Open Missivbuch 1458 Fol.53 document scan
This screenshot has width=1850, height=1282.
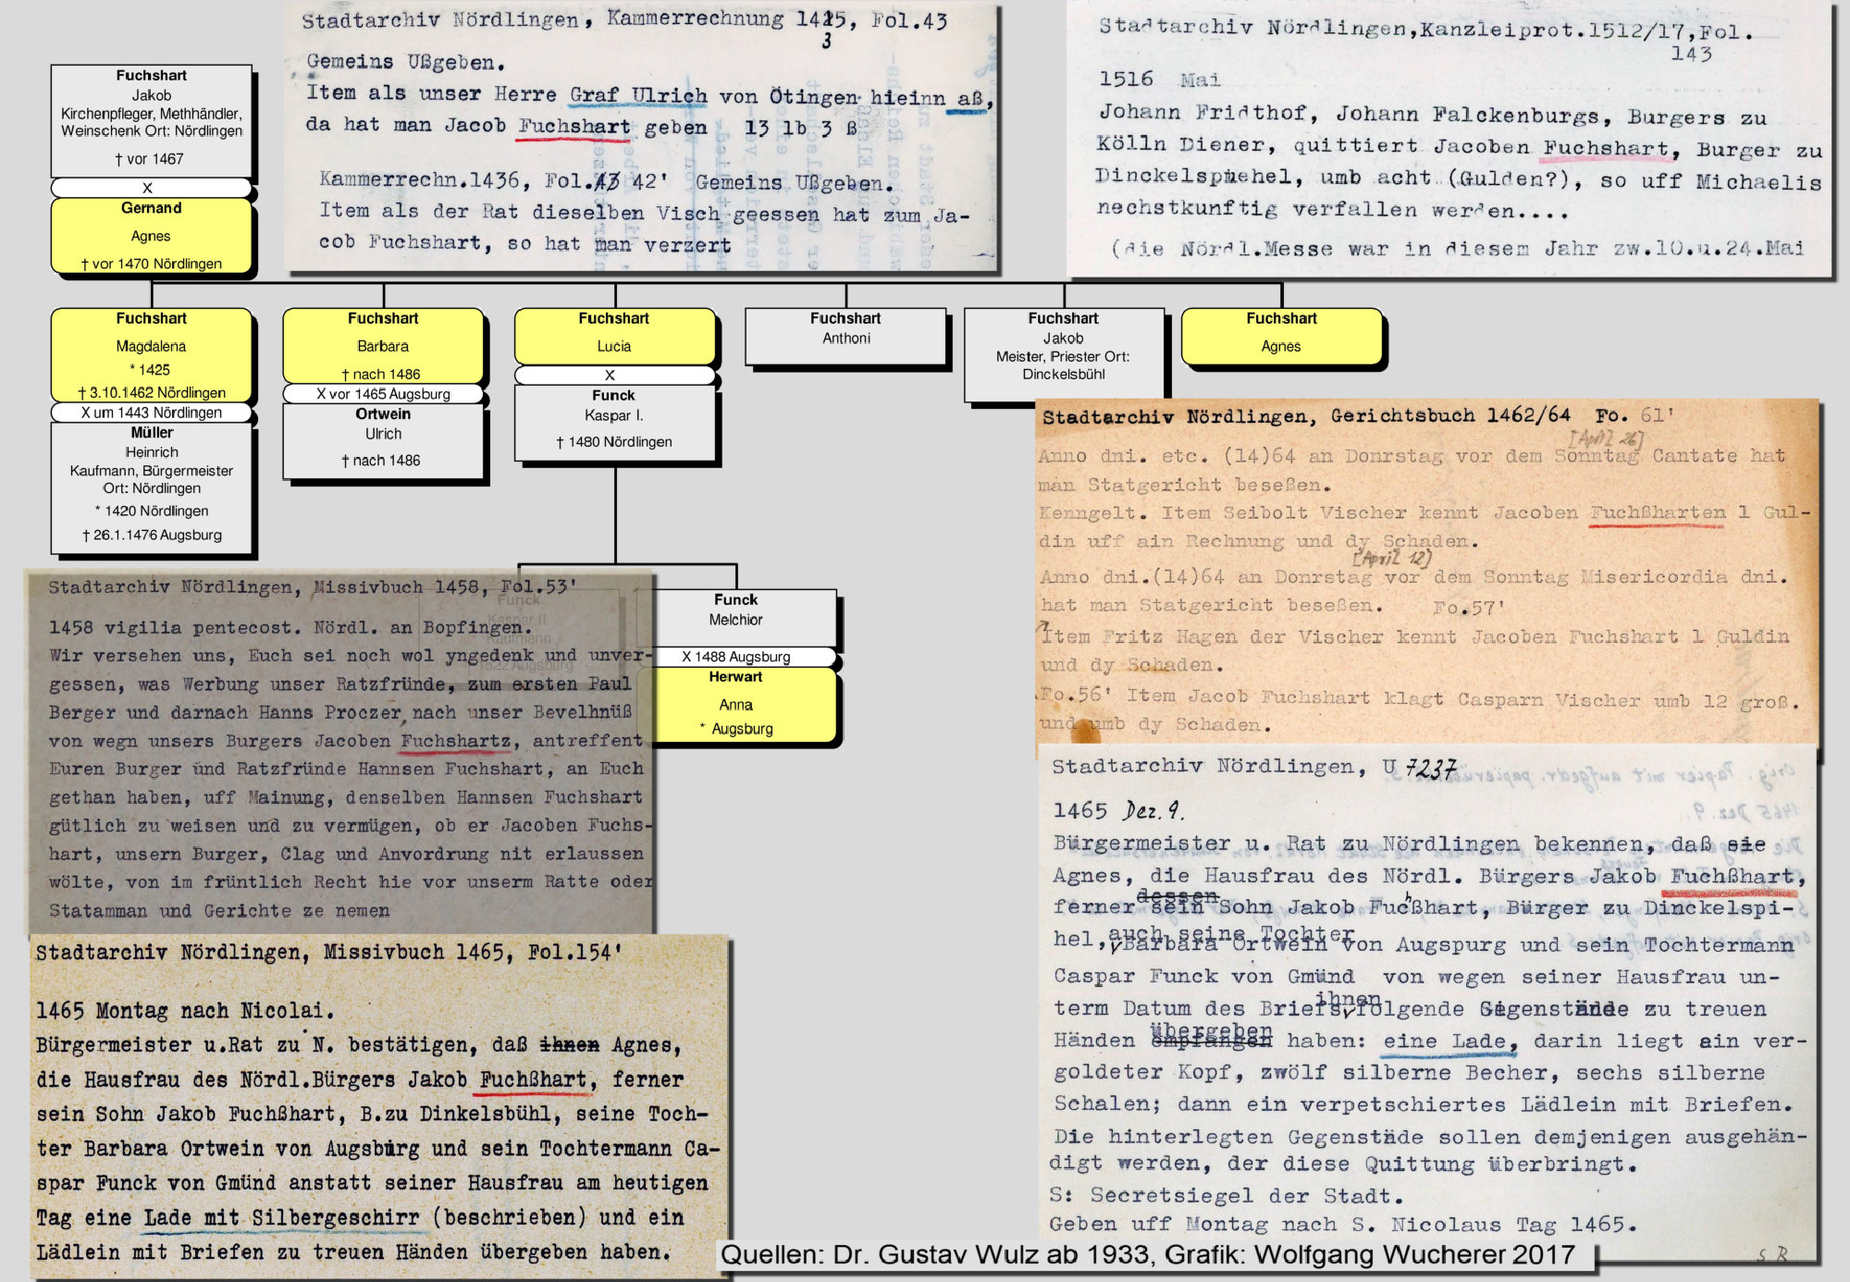tap(338, 751)
